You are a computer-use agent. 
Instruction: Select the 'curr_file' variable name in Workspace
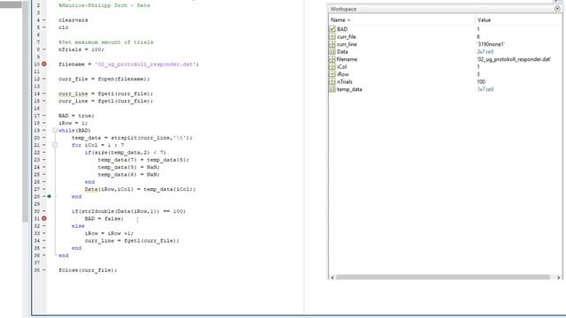[347, 36]
